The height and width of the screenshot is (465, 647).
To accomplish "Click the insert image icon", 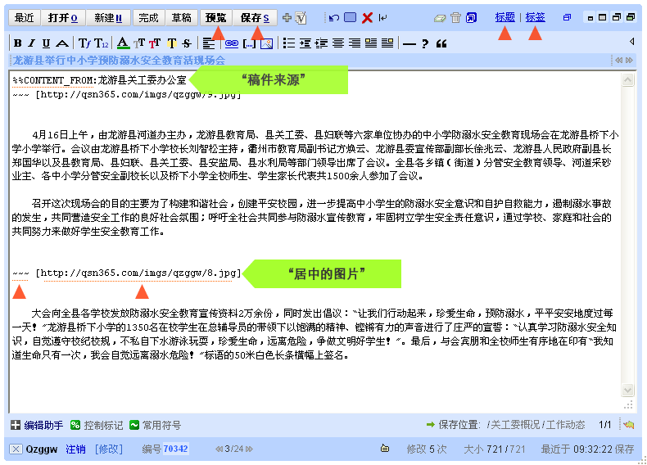I will pos(266,43).
